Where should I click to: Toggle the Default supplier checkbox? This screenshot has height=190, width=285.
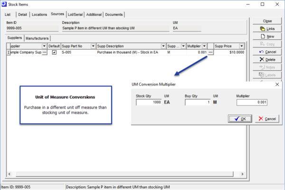(x=54, y=52)
